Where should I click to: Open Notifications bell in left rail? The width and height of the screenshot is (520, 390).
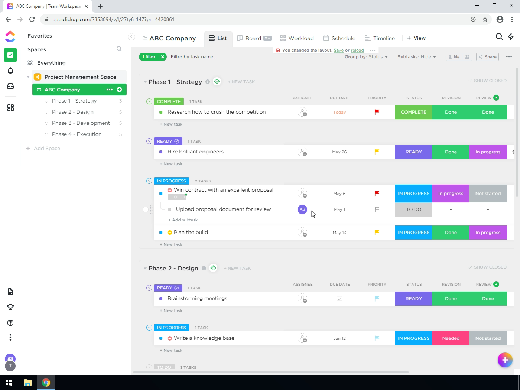10,71
